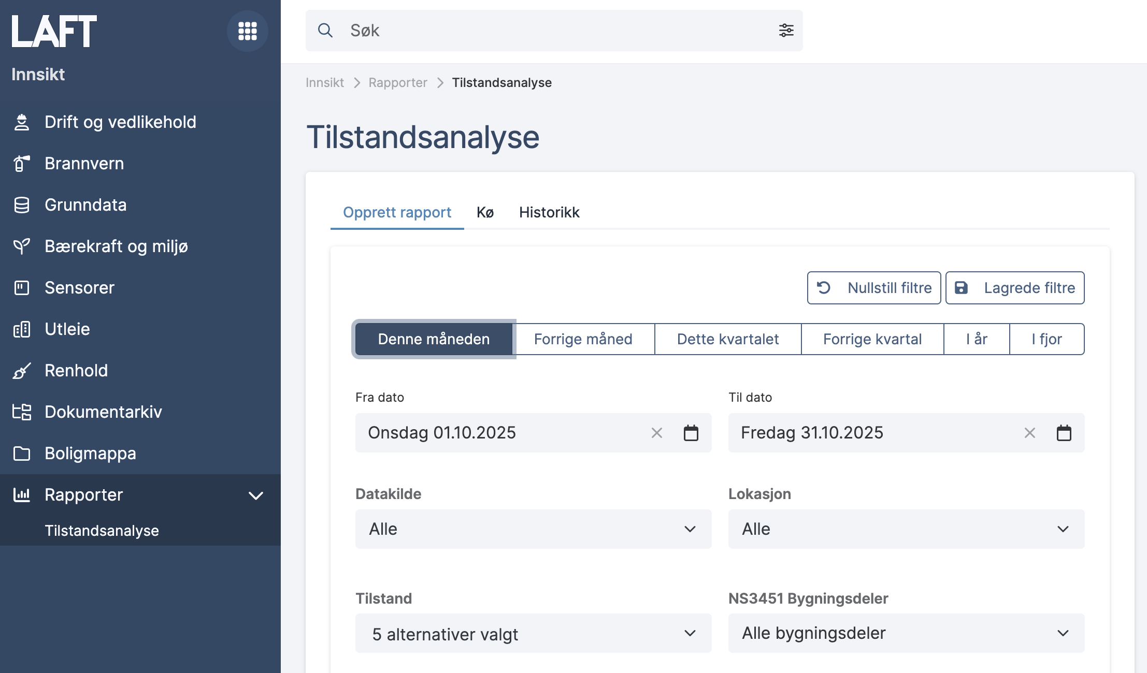Open Fra dato calendar picker icon

(x=691, y=433)
